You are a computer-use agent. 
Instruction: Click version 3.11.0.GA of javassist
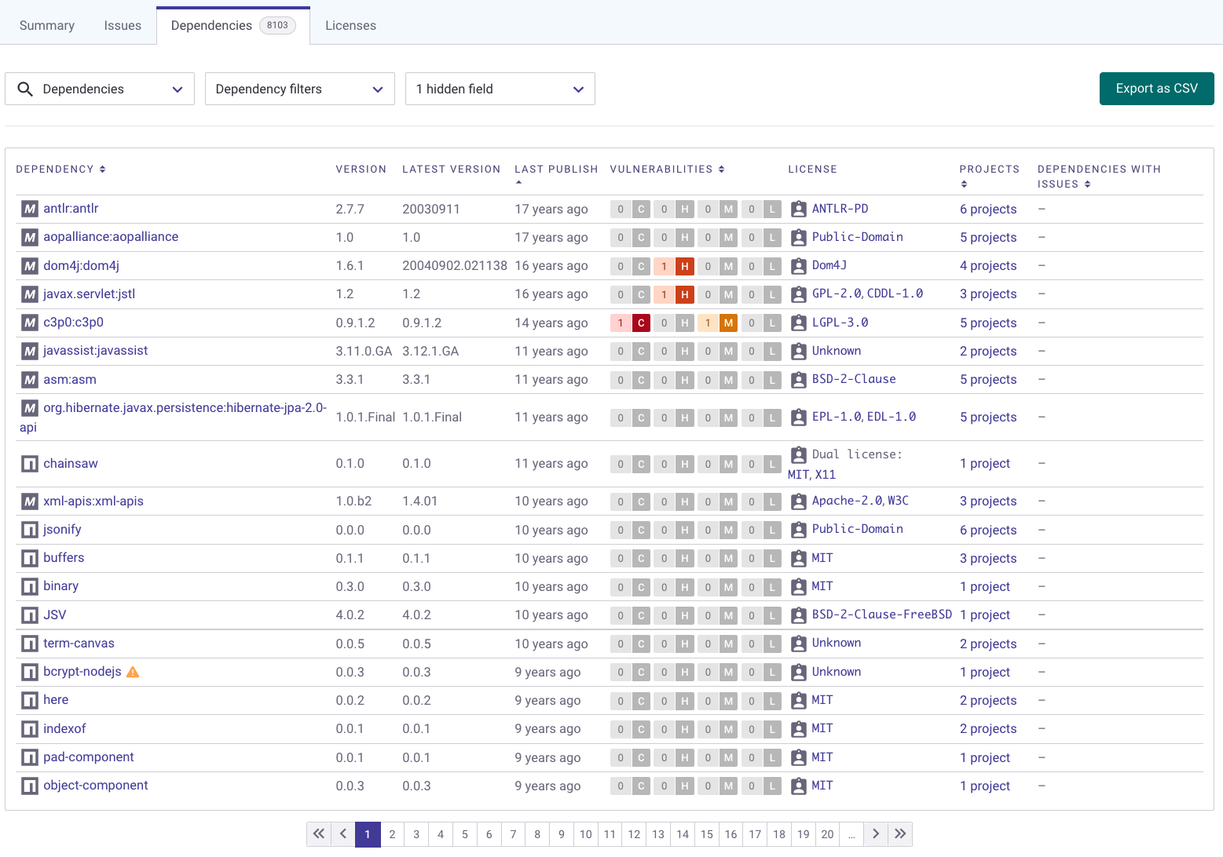tap(364, 352)
